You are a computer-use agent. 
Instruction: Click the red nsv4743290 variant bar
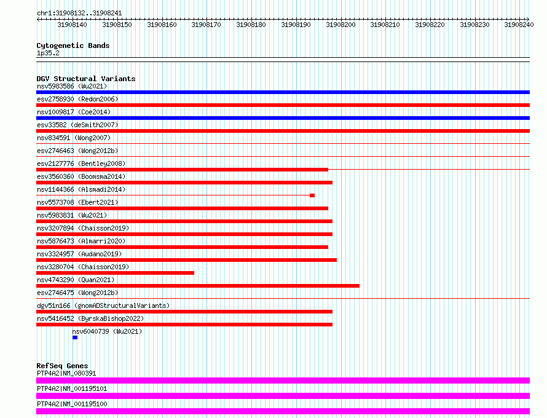tap(198, 286)
